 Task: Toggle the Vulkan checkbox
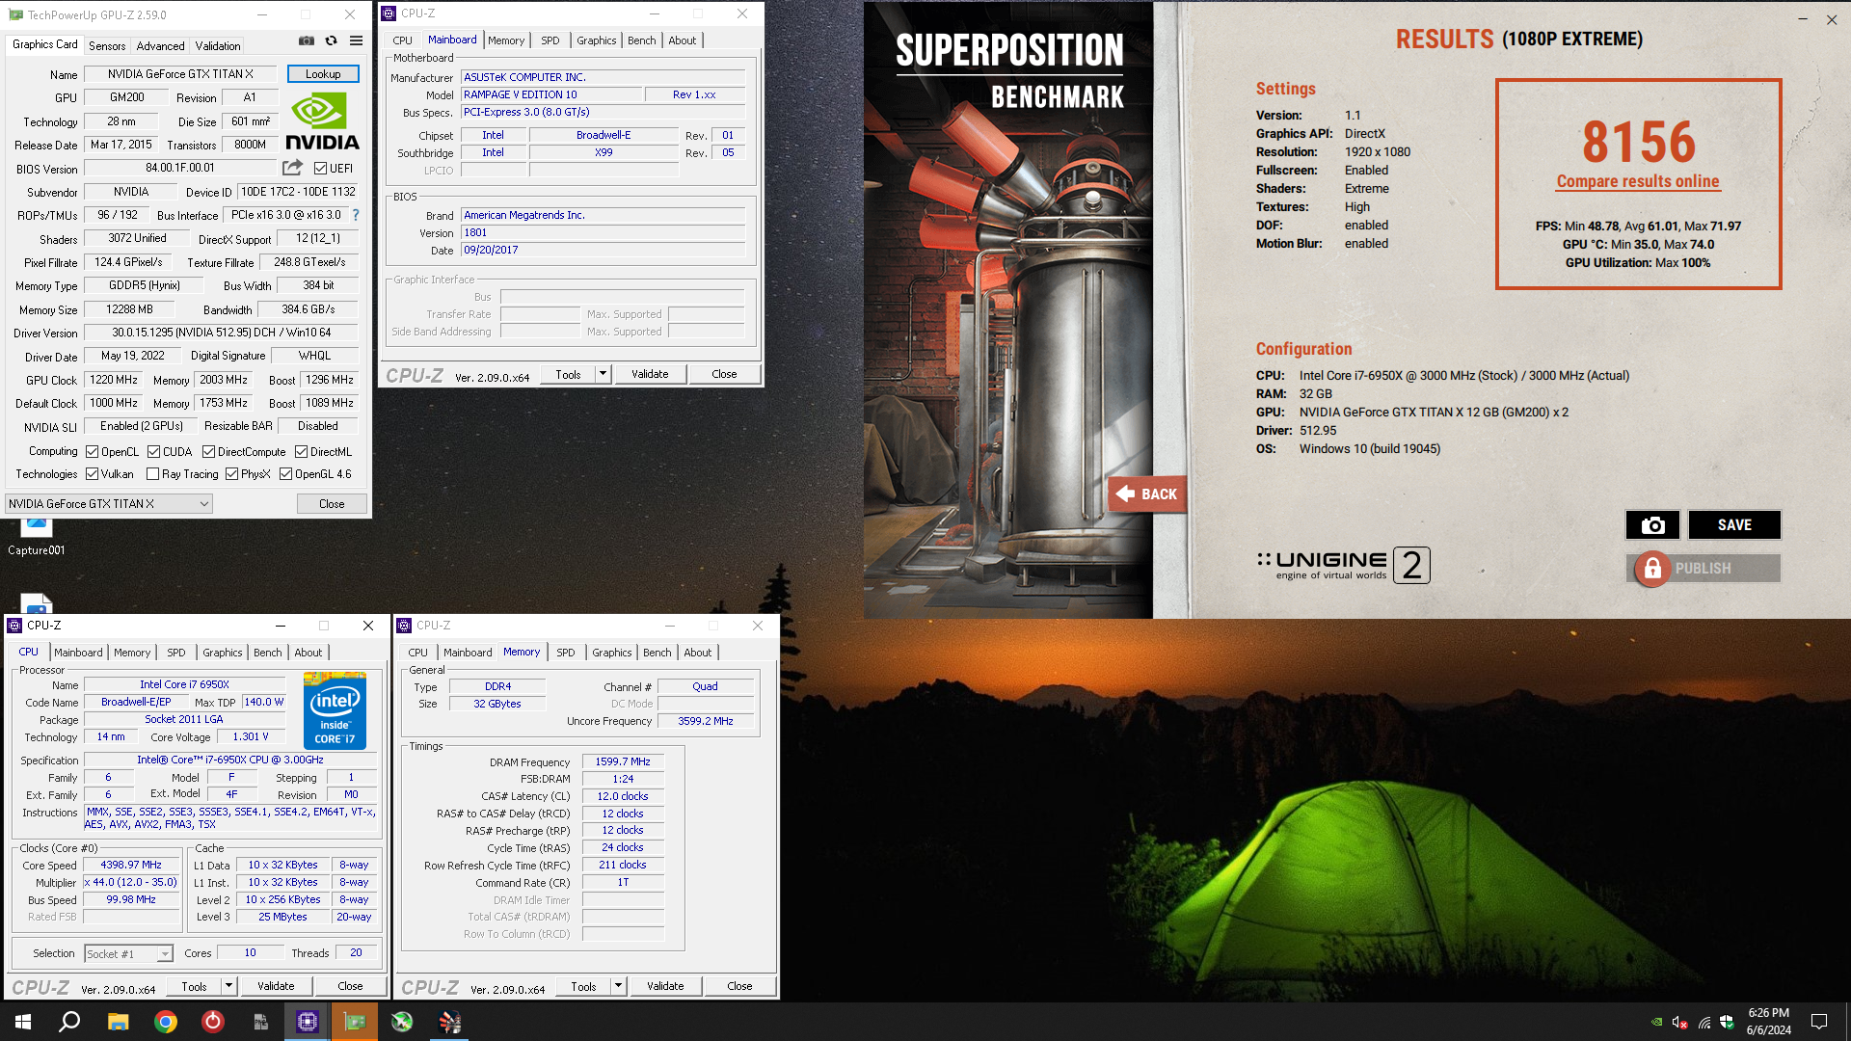coord(92,473)
